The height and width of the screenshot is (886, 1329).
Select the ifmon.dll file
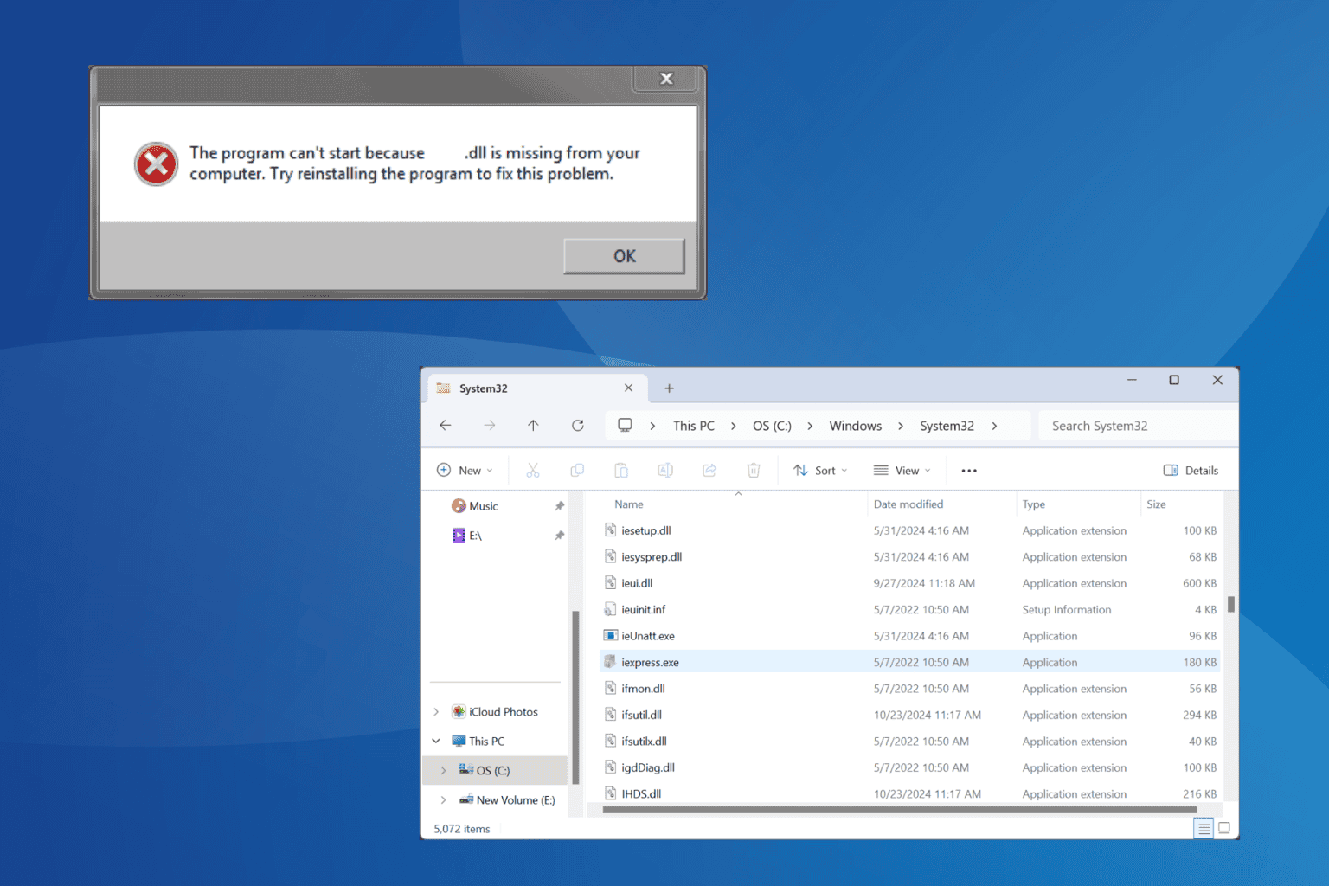click(x=910, y=689)
